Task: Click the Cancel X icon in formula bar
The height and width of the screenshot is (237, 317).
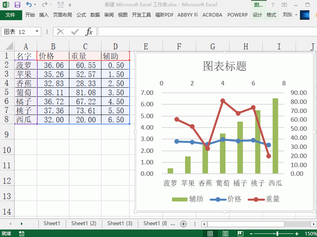Action: [x=60, y=32]
